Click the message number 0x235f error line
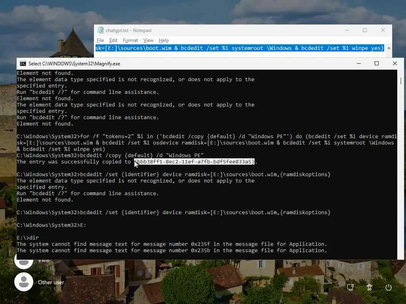Image resolution: width=406 pixels, height=304 pixels. [x=172, y=244]
